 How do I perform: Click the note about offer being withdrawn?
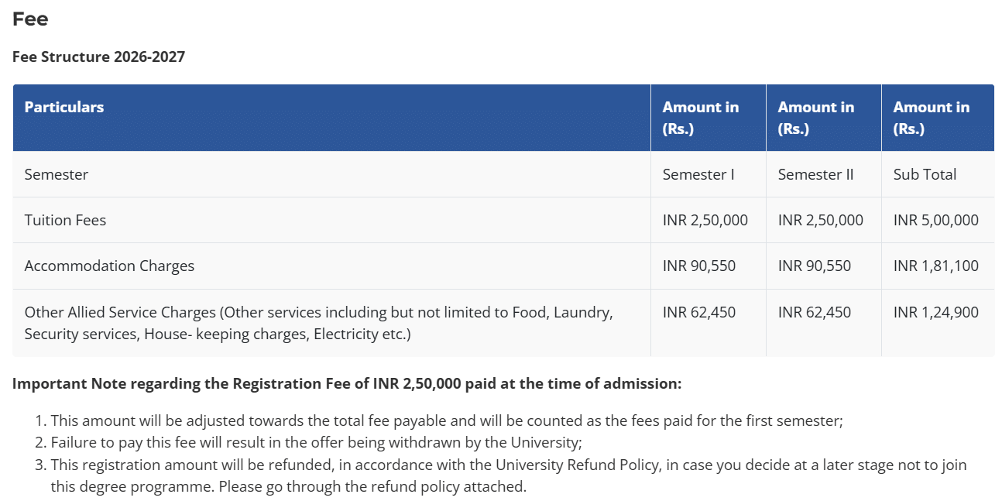pyautogui.click(x=316, y=443)
